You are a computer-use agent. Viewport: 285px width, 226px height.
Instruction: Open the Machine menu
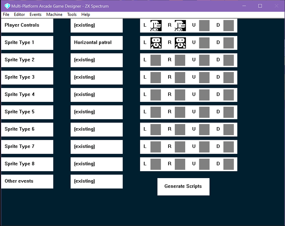[x=54, y=15]
